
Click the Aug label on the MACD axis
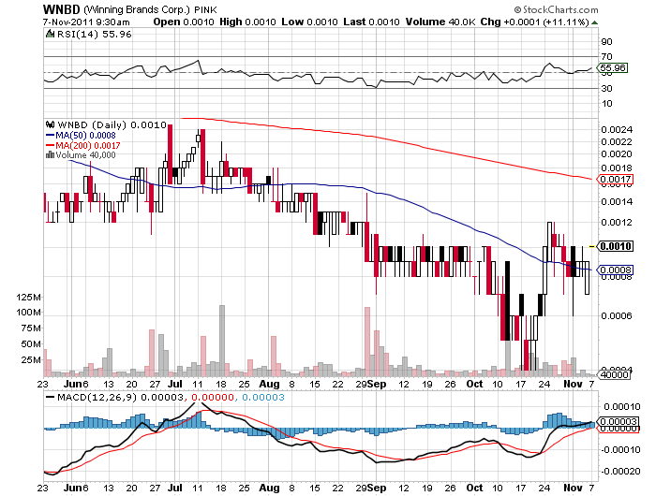pos(269,488)
